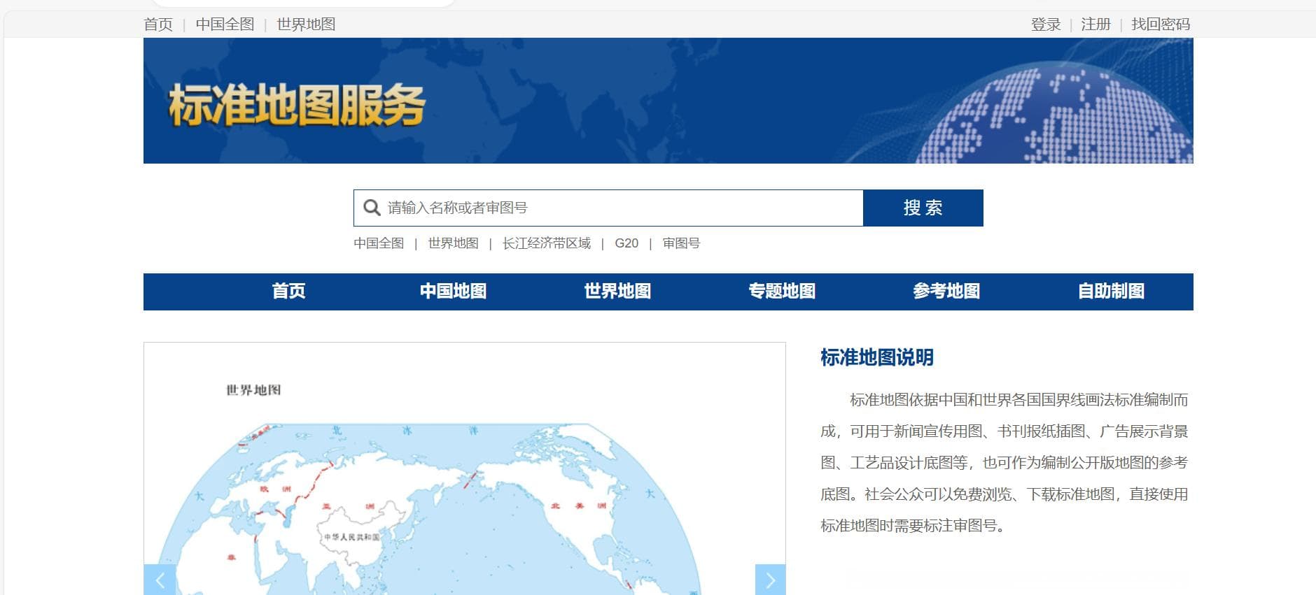This screenshot has width=1316, height=595.
Task: Go to previous slide with left arrow
Action: point(160,580)
